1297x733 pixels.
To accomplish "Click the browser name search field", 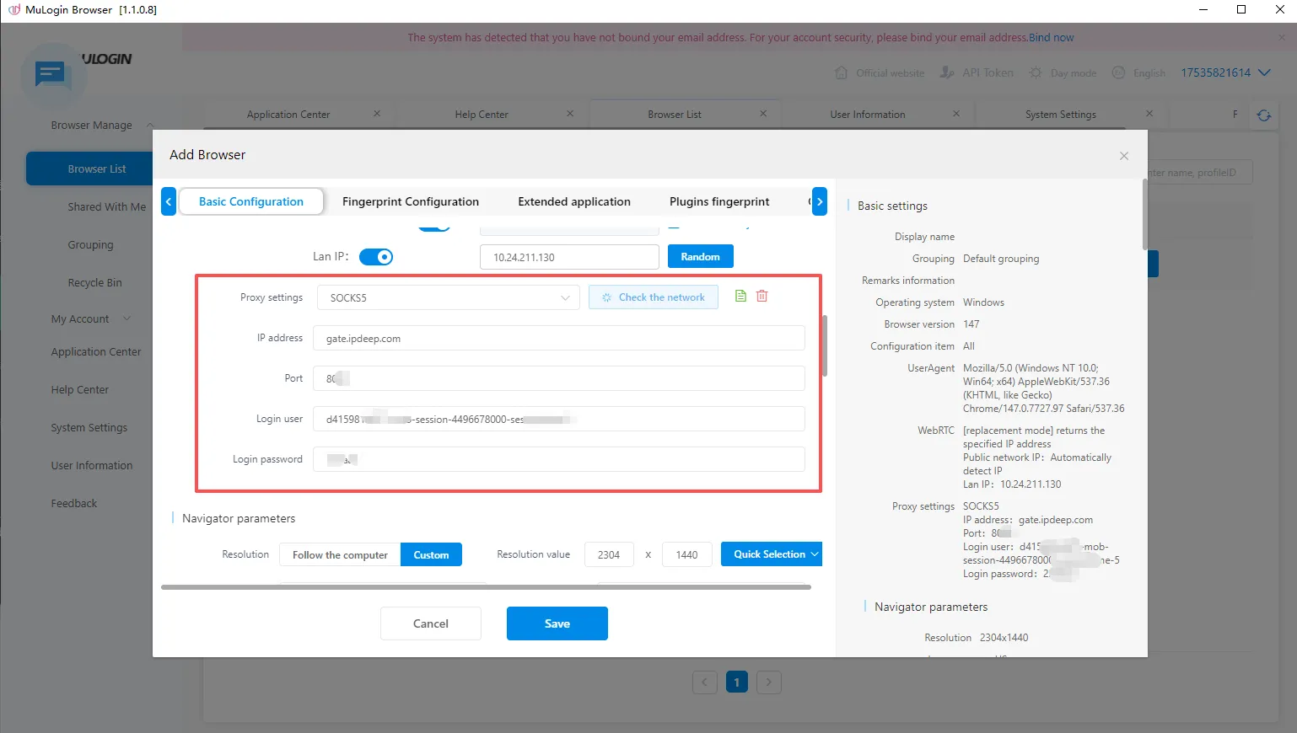I will [1199, 173].
